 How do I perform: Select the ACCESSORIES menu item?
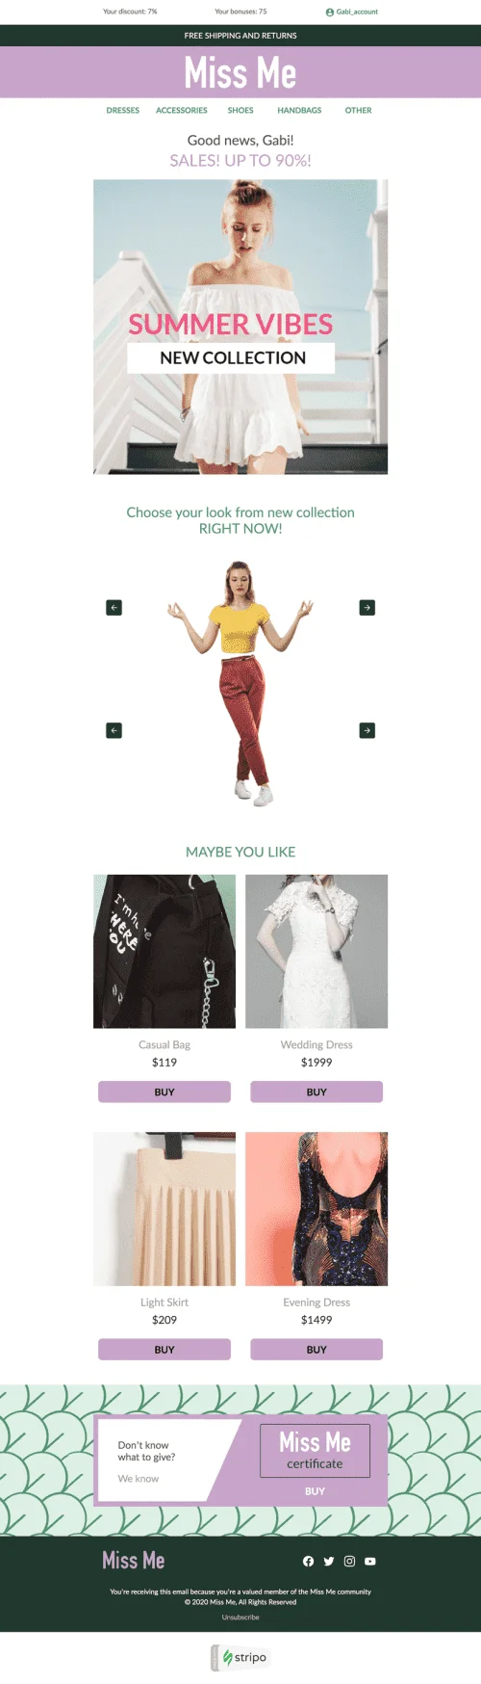coord(182,110)
